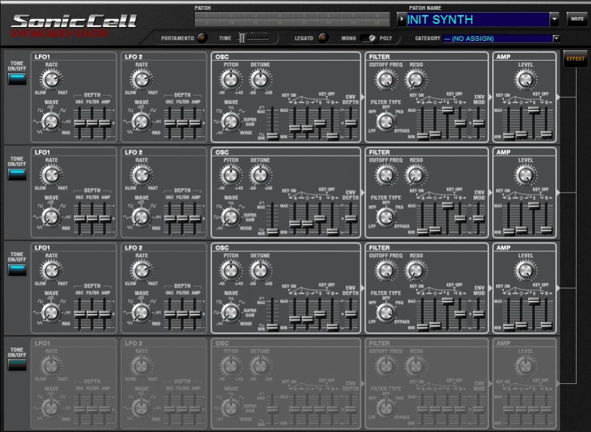Toggle tone 1 on/off button
Viewport: 591px width, 432px height.
point(17,79)
